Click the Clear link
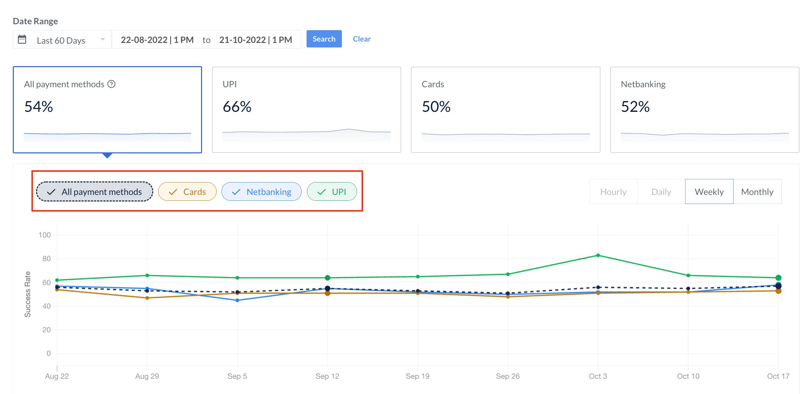This screenshot has width=800, height=394. click(362, 39)
